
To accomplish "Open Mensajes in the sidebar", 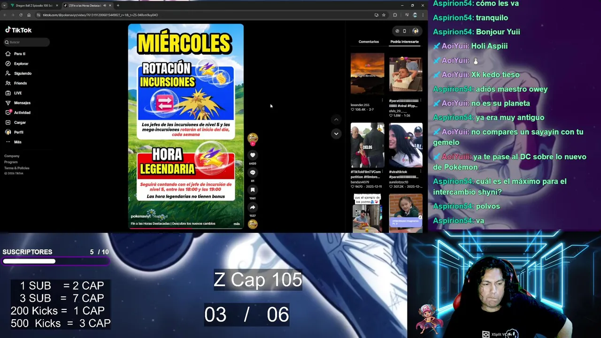I will [x=18, y=103].
